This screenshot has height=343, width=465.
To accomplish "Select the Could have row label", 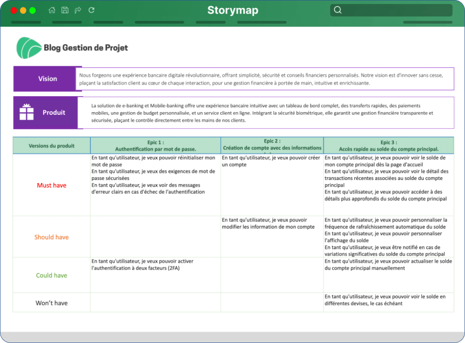I will [x=52, y=275].
